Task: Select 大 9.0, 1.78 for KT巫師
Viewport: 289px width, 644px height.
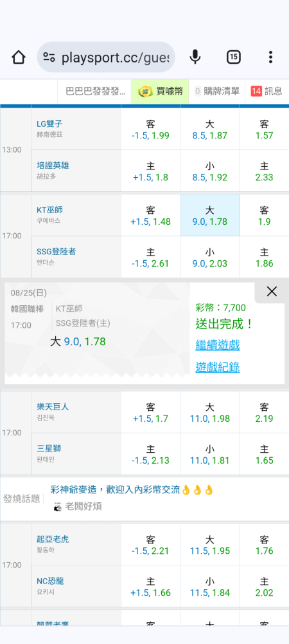Action: coord(209,216)
